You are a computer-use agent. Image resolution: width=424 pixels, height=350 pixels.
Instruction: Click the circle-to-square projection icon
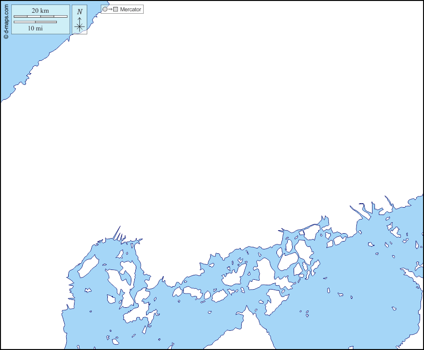(x=110, y=9)
